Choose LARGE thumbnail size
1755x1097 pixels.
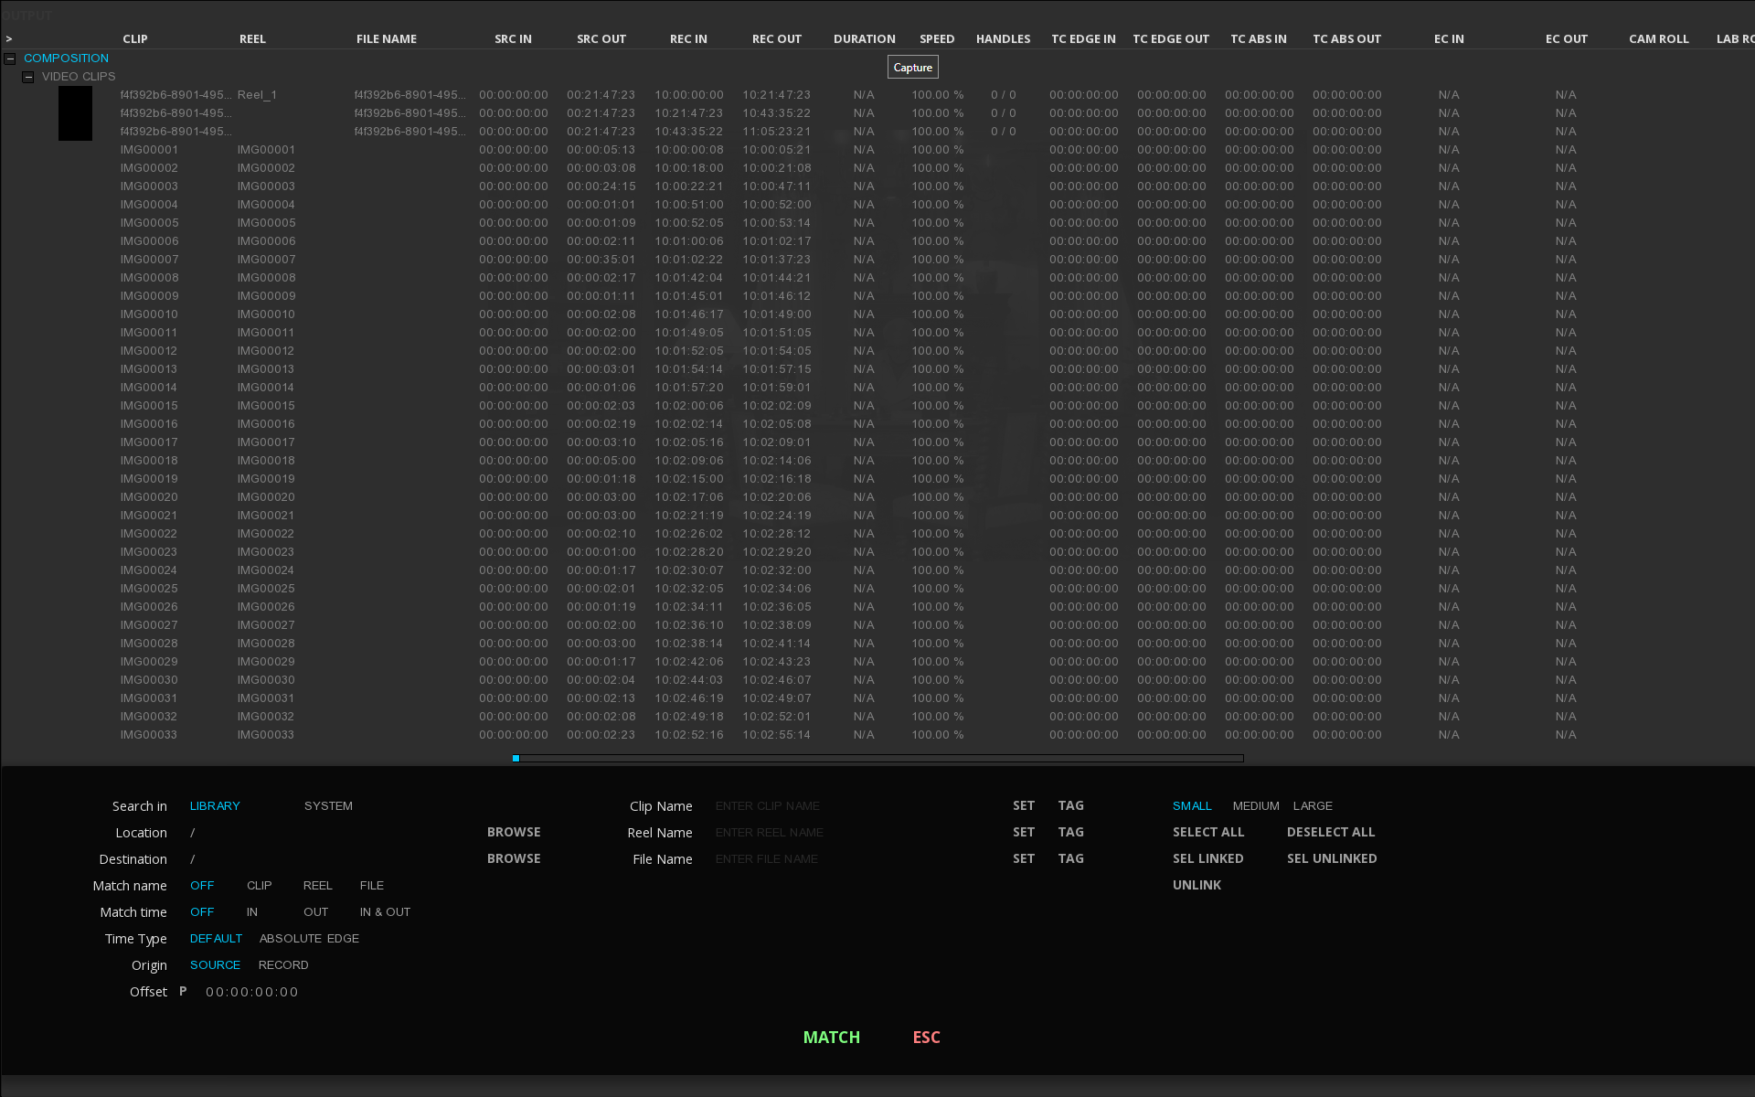point(1313,805)
